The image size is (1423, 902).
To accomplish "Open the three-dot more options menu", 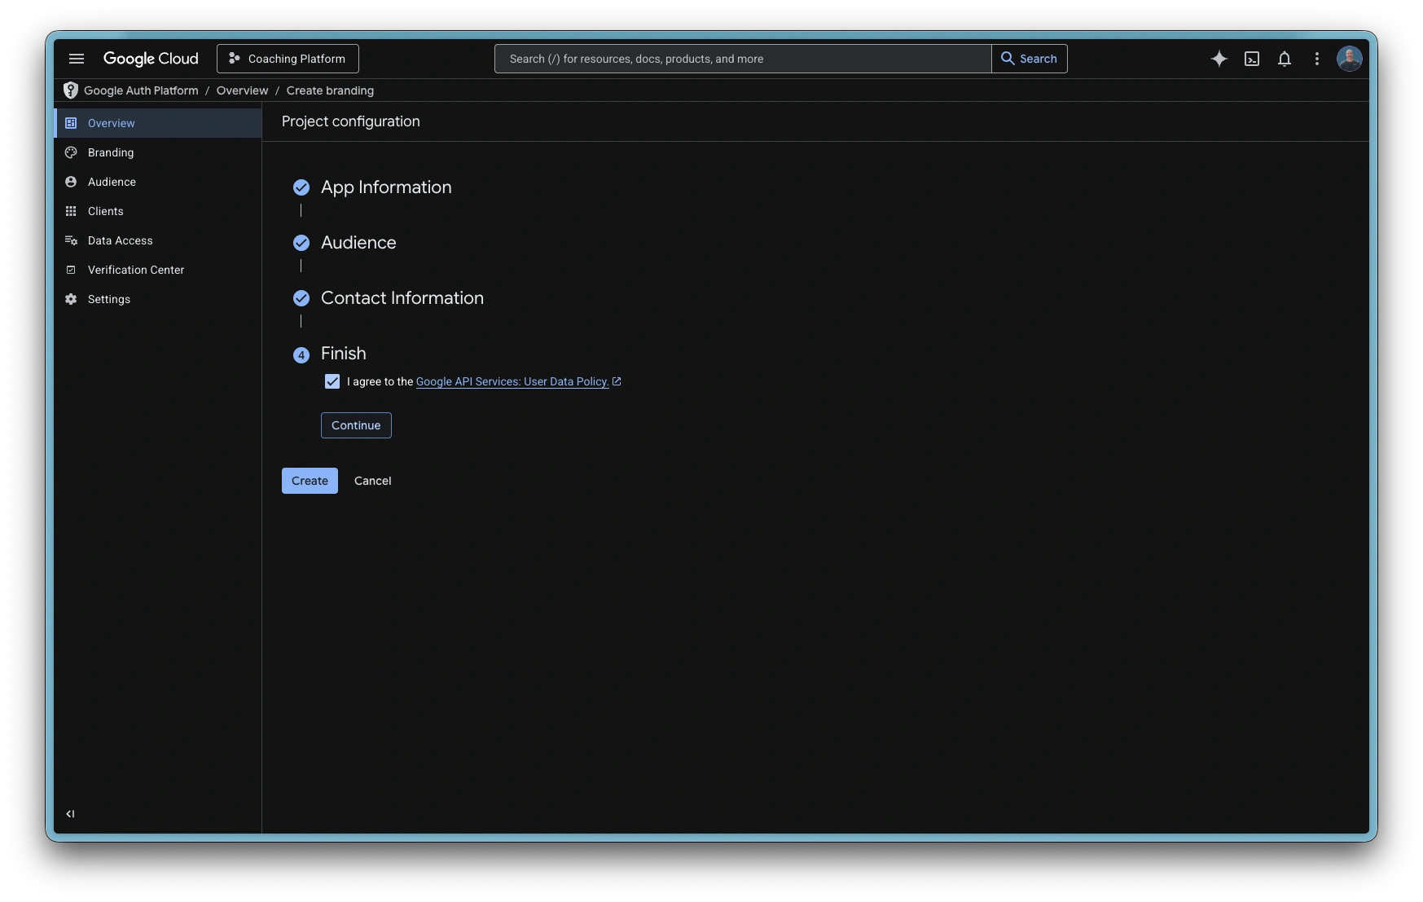I will coord(1317,59).
